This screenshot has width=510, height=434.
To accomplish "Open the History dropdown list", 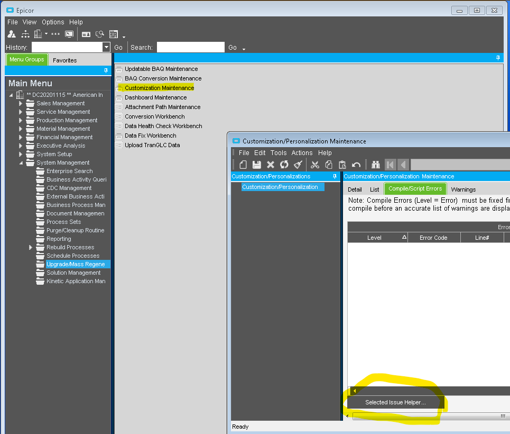I will [x=106, y=47].
